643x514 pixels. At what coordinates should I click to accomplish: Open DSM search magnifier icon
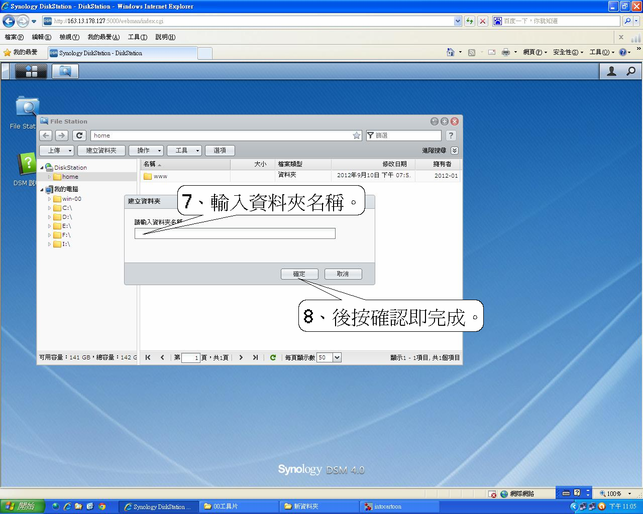click(631, 71)
